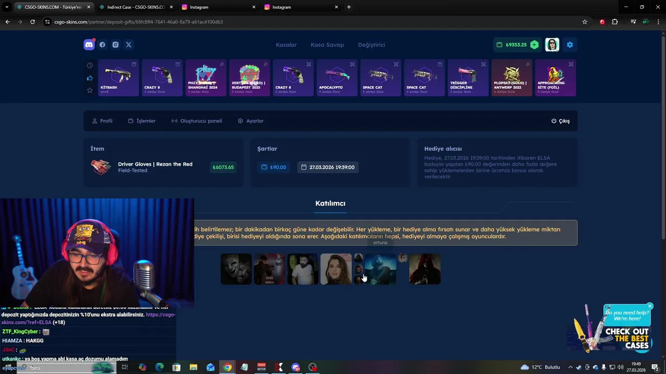Click the blonde woman participant avatar
The width and height of the screenshot is (666, 374).
tap(336, 269)
